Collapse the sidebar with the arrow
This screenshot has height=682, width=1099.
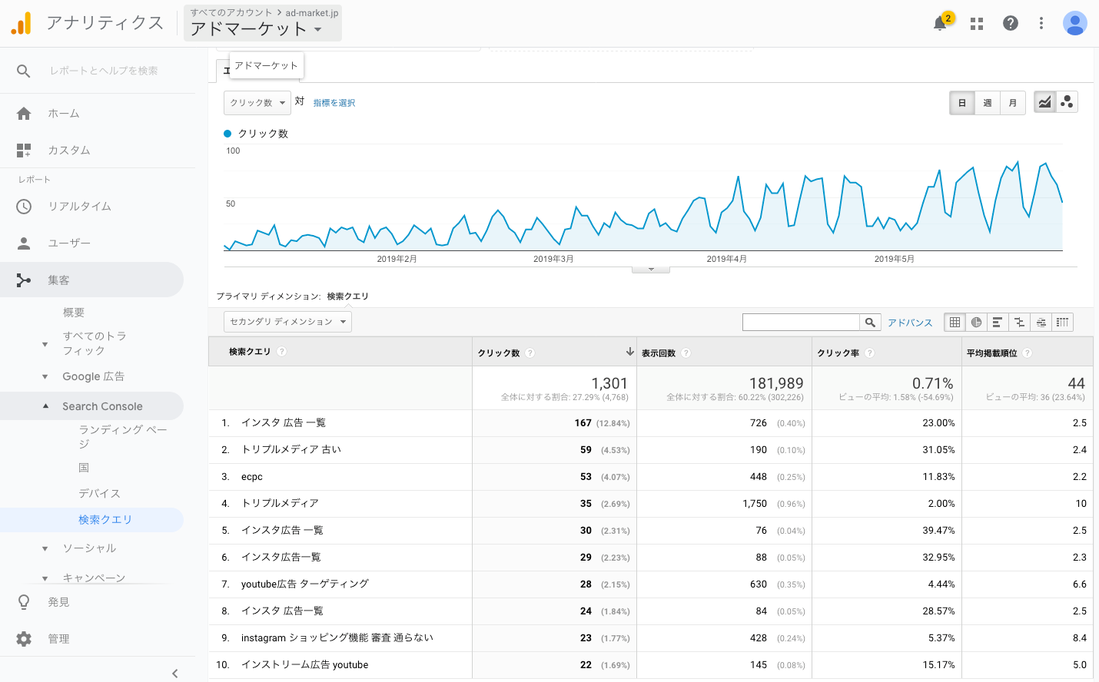point(175,674)
